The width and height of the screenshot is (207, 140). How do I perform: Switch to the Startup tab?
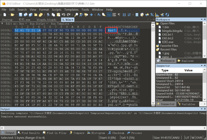tap(7, 20)
